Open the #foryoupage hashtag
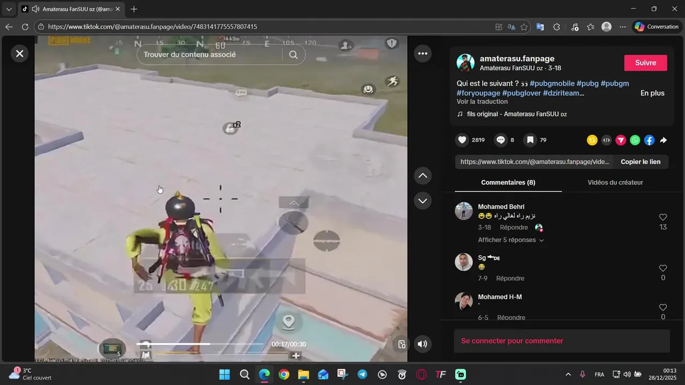The height and width of the screenshot is (385, 685). (x=478, y=93)
